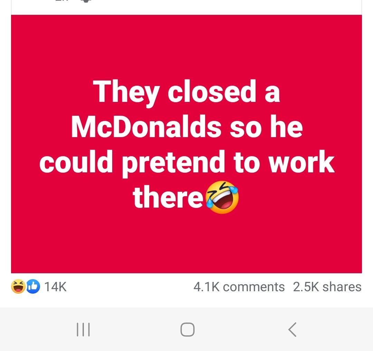Tap the Haha laughing reaction icon

(x=18, y=286)
